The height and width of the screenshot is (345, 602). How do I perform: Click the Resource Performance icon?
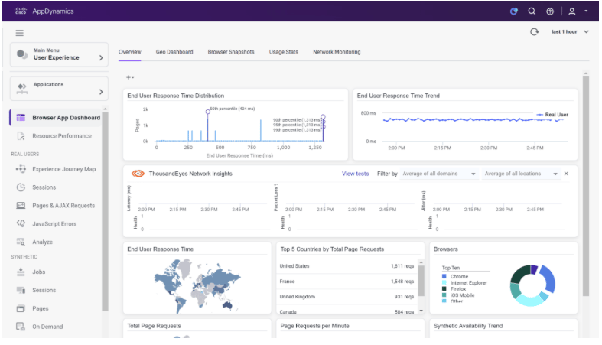(21, 136)
